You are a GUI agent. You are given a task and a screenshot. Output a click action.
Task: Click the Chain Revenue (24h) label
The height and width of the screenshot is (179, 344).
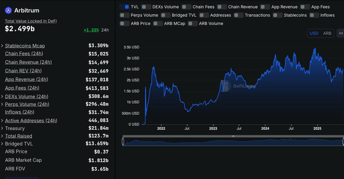tap(28, 62)
